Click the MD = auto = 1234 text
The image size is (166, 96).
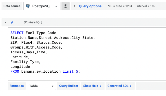120,6
